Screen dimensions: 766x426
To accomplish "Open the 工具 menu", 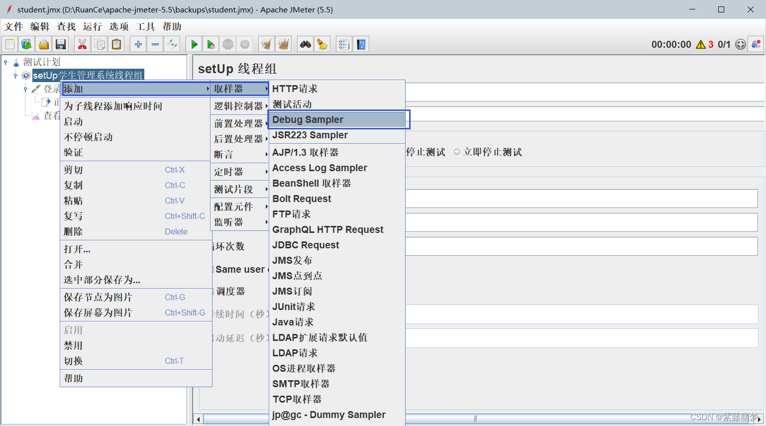I will tap(145, 26).
